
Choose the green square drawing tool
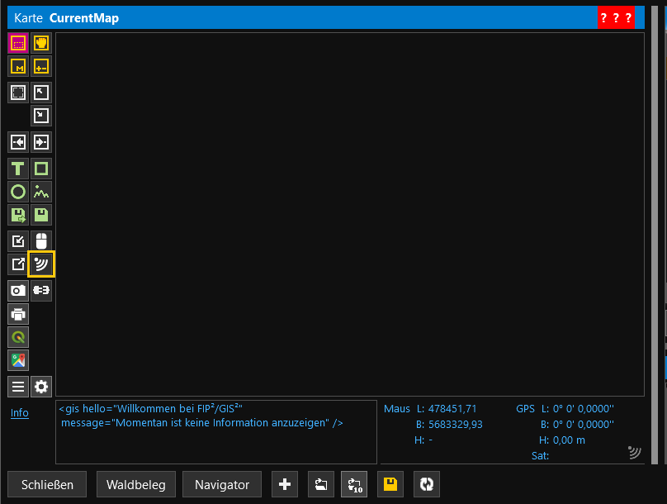point(41,169)
